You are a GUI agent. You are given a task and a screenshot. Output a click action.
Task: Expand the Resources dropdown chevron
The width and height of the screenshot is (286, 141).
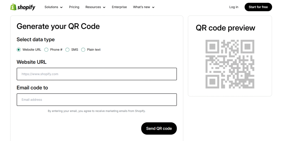104,7
